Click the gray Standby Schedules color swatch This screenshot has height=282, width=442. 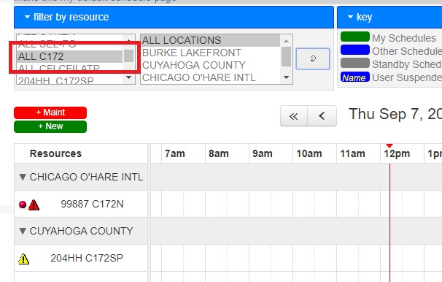355,63
